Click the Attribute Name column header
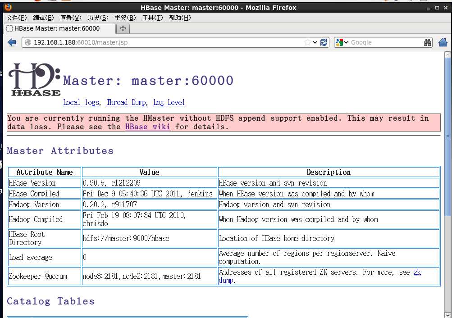 (x=45, y=172)
